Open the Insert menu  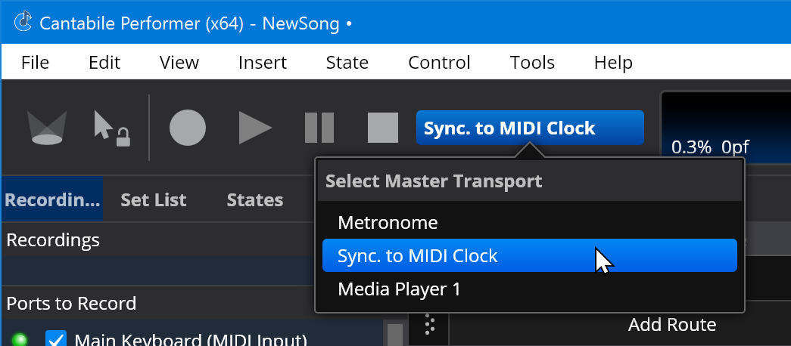(263, 63)
